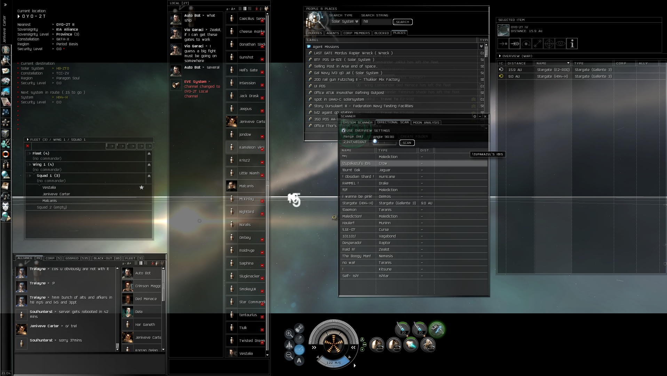This screenshot has width=667, height=376.
Task: Open the Corp Members tab
Action: [357, 33]
